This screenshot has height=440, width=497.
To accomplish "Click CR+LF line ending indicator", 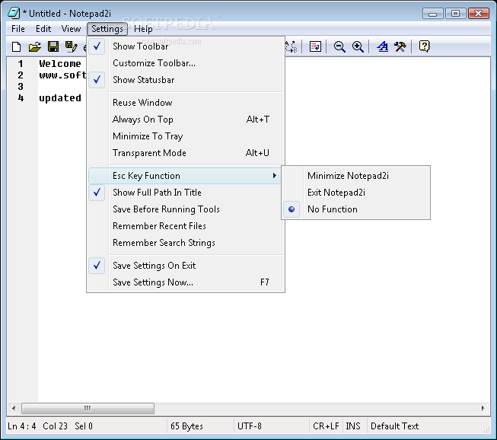I will 326,426.
